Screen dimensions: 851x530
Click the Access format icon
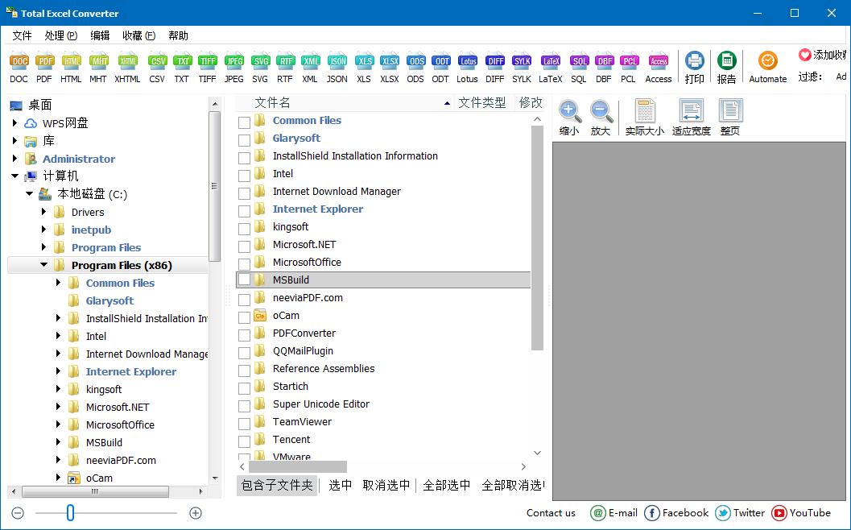[659, 61]
